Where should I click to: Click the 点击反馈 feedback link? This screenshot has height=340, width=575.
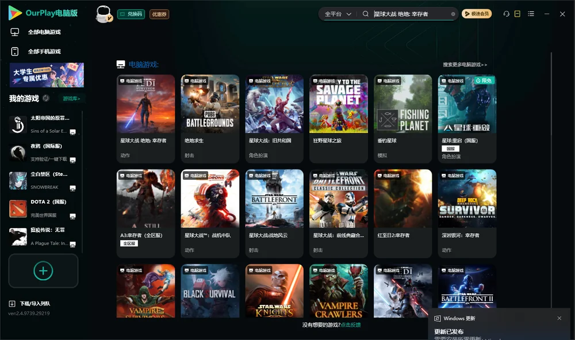pyautogui.click(x=351, y=324)
